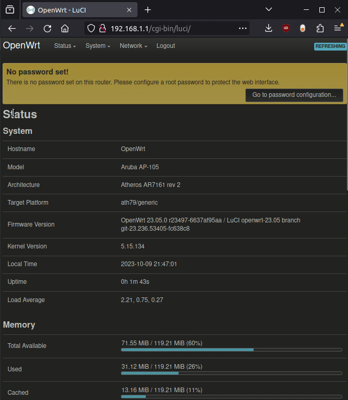The height and width of the screenshot is (400, 348).
Task: Minimize the browser window
Action: pyautogui.click(x=306, y=10)
